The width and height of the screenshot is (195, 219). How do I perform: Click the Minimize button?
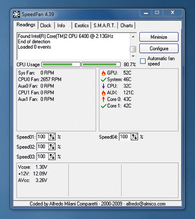159,37
